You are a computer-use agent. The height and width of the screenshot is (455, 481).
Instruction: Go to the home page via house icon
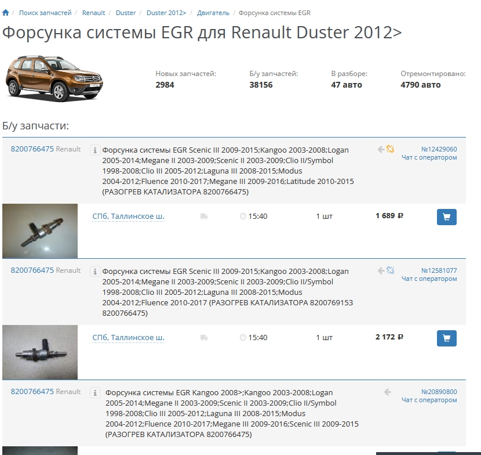click(x=6, y=13)
